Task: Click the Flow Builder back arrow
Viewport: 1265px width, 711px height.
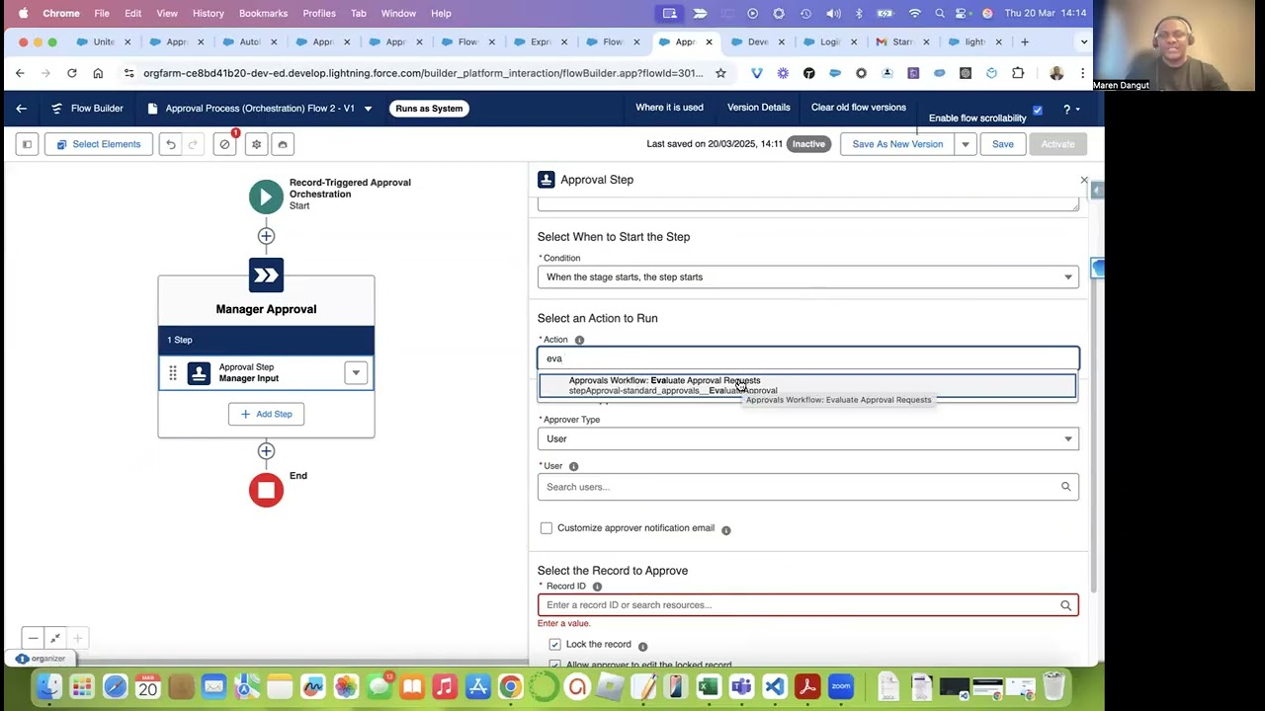Action: point(21,109)
